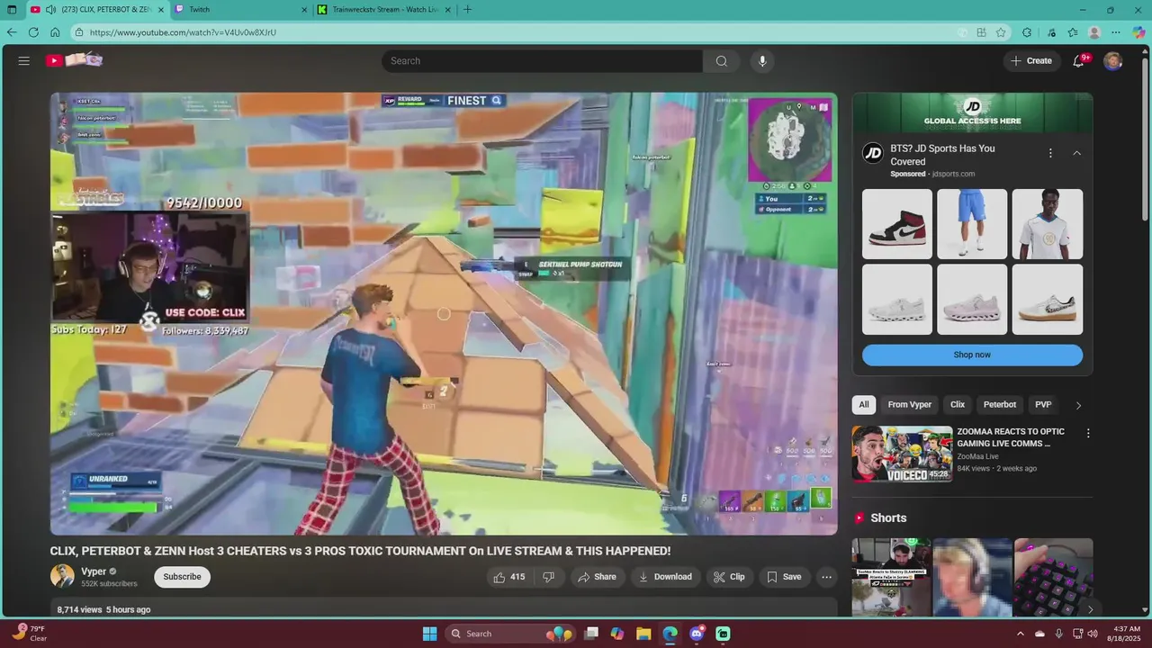Image resolution: width=1152 pixels, height=648 pixels.
Task: Select the CLIX, PETERBOT YouTube tab
Action: click(97, 10)
